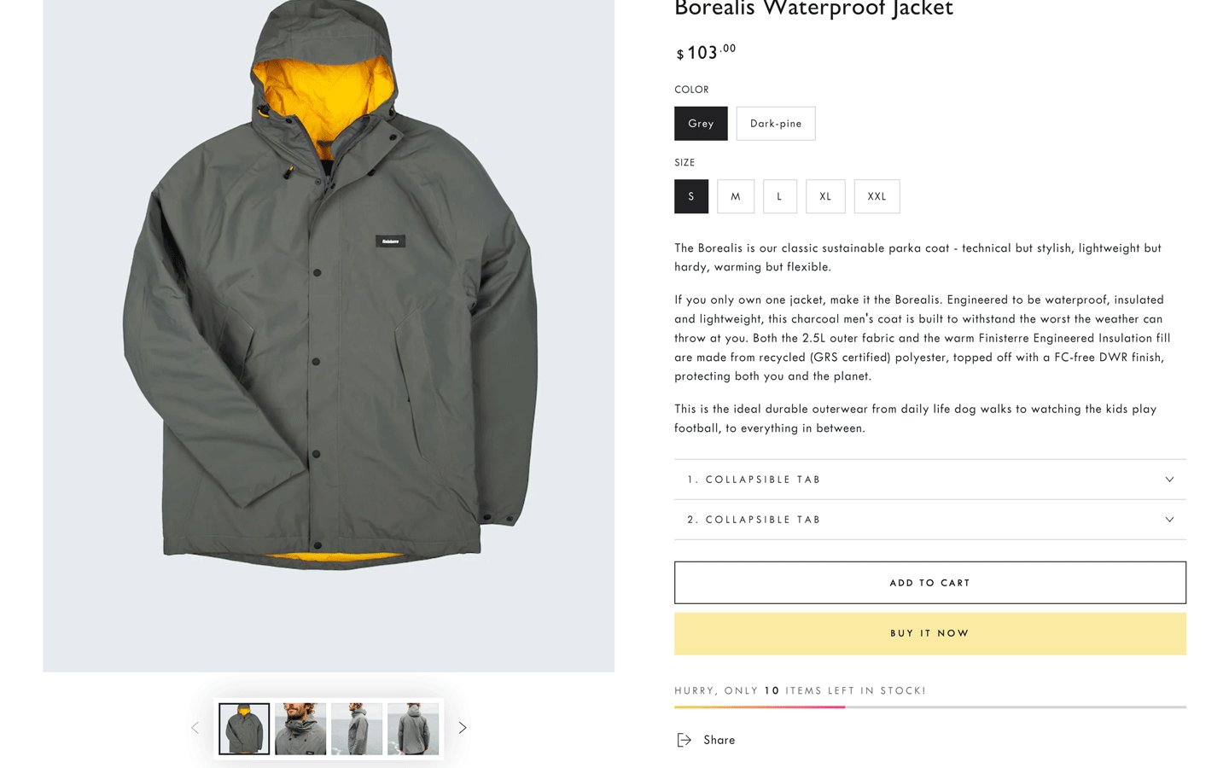Select the Dark-pine color option
Image resolution: width=1229 pixels, height=768 pixels.
775,124
